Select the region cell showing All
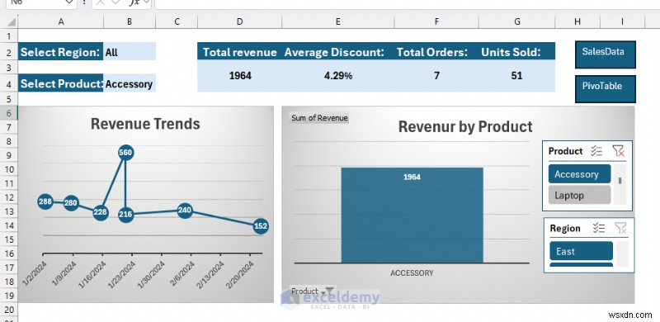This screenshot has width=660, height=322. (130, 52)
